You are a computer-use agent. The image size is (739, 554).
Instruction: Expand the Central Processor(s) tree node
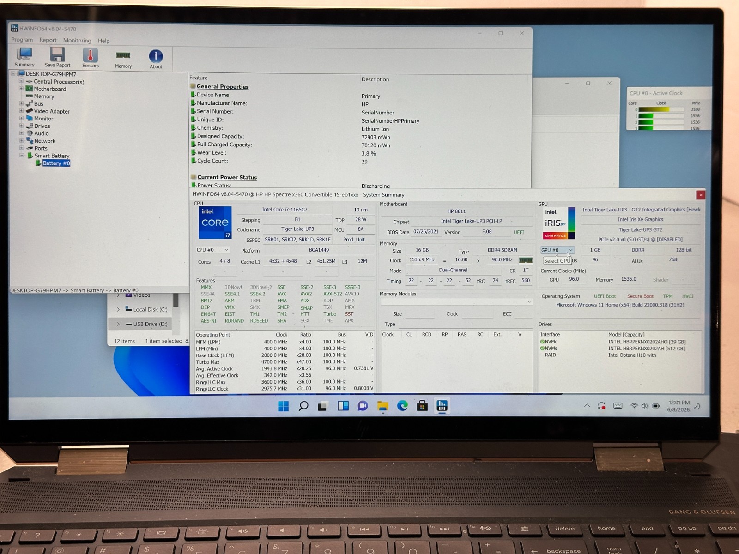[x=21, y=81]
